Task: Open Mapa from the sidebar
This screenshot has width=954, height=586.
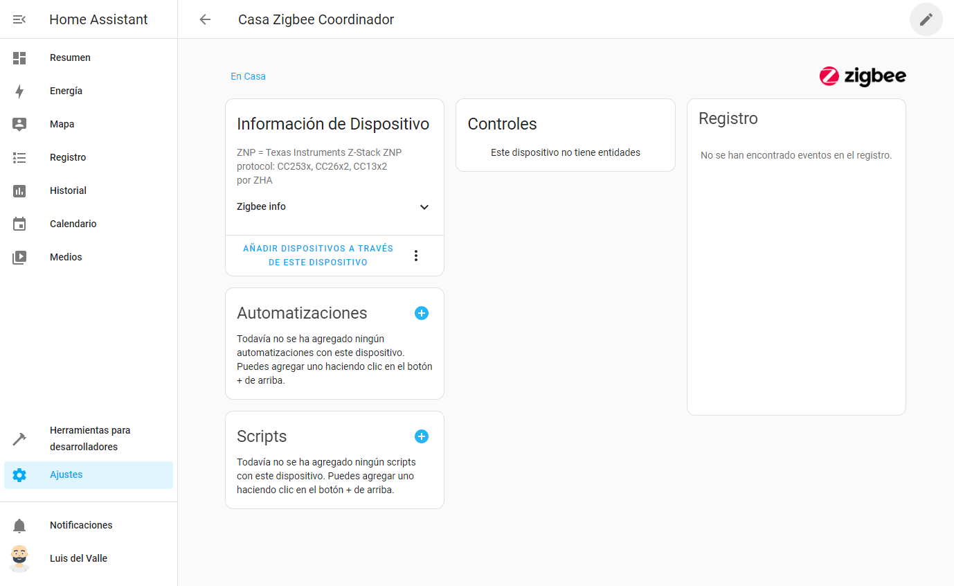Action: (62, 125)
